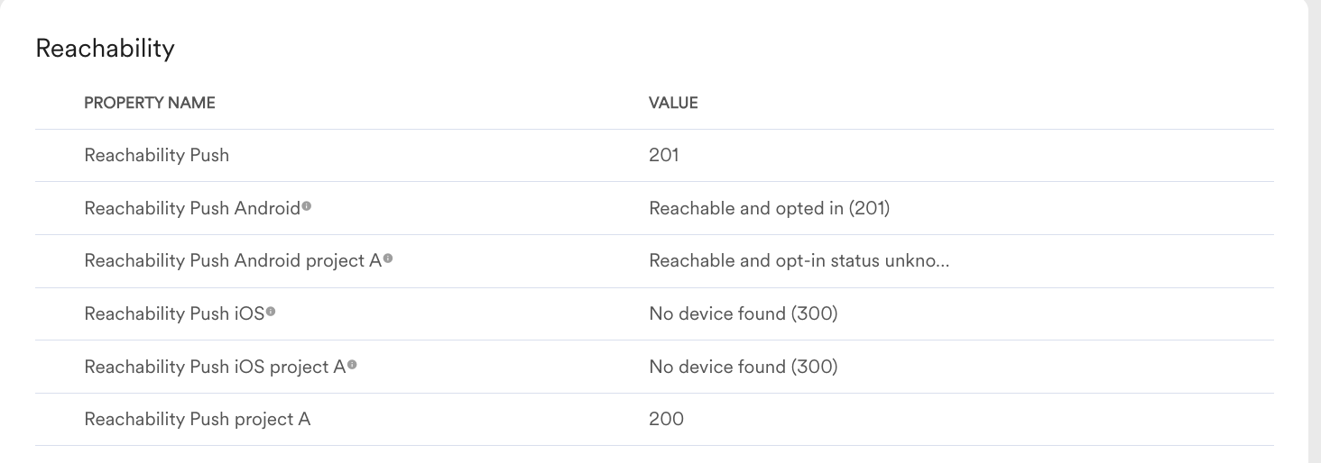Click info icon next to iOS project A
Image resolution: width=1321 pixels, height=463 pixels.
click(x=352, y=365)
